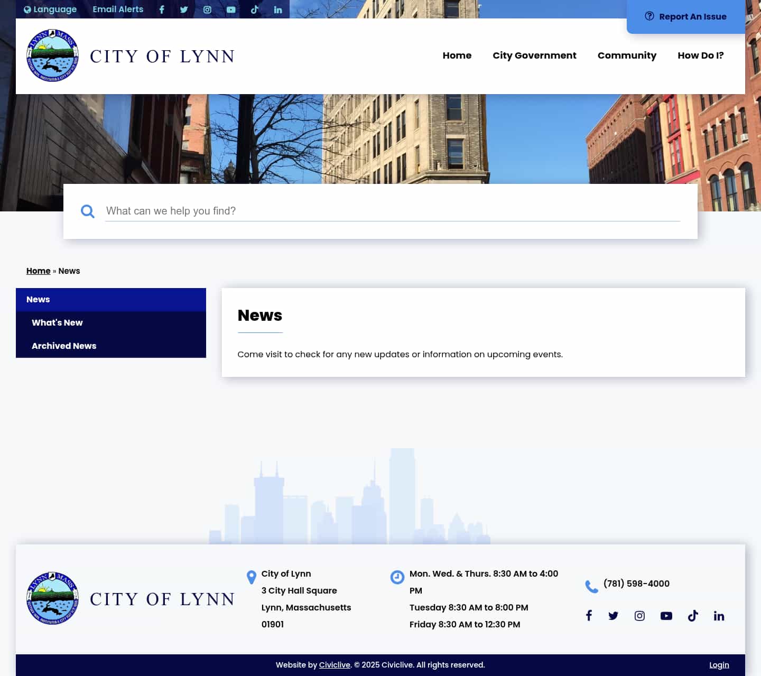Open the Facebook page from the top bar
This screenshot has height=676, width=761.
click(162, 9)
